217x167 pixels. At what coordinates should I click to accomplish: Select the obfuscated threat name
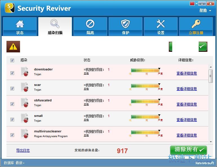(x=43, y=100)
